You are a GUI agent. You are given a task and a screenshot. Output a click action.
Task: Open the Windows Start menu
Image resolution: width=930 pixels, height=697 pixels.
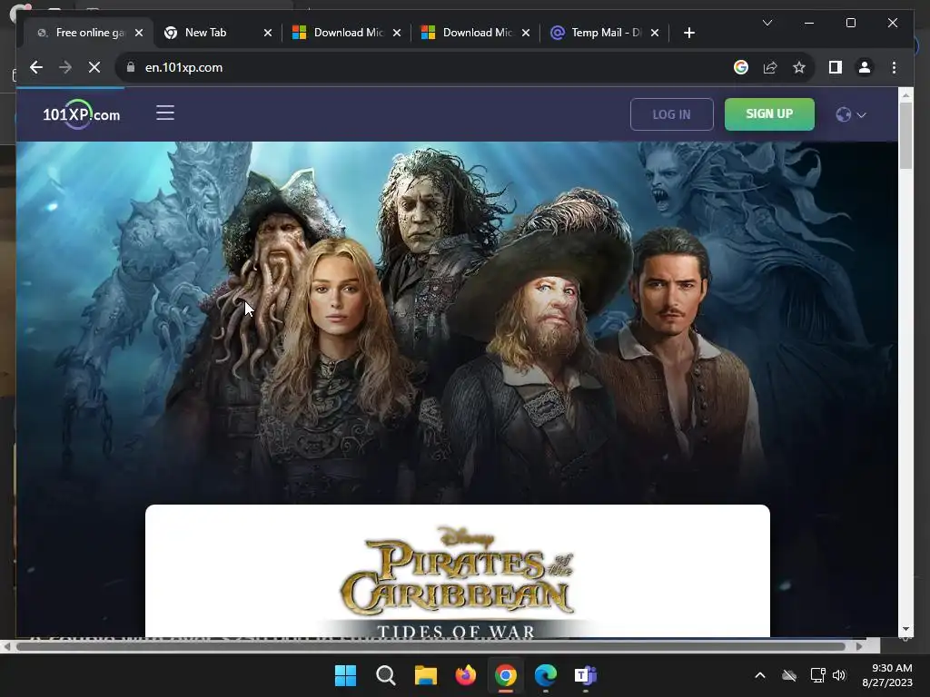(x=345, y=675)
